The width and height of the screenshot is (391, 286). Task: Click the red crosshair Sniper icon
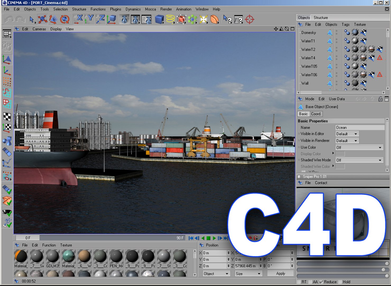(250, 19)
